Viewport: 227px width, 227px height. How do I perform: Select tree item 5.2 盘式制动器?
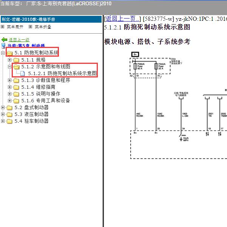tap(32, 107)
